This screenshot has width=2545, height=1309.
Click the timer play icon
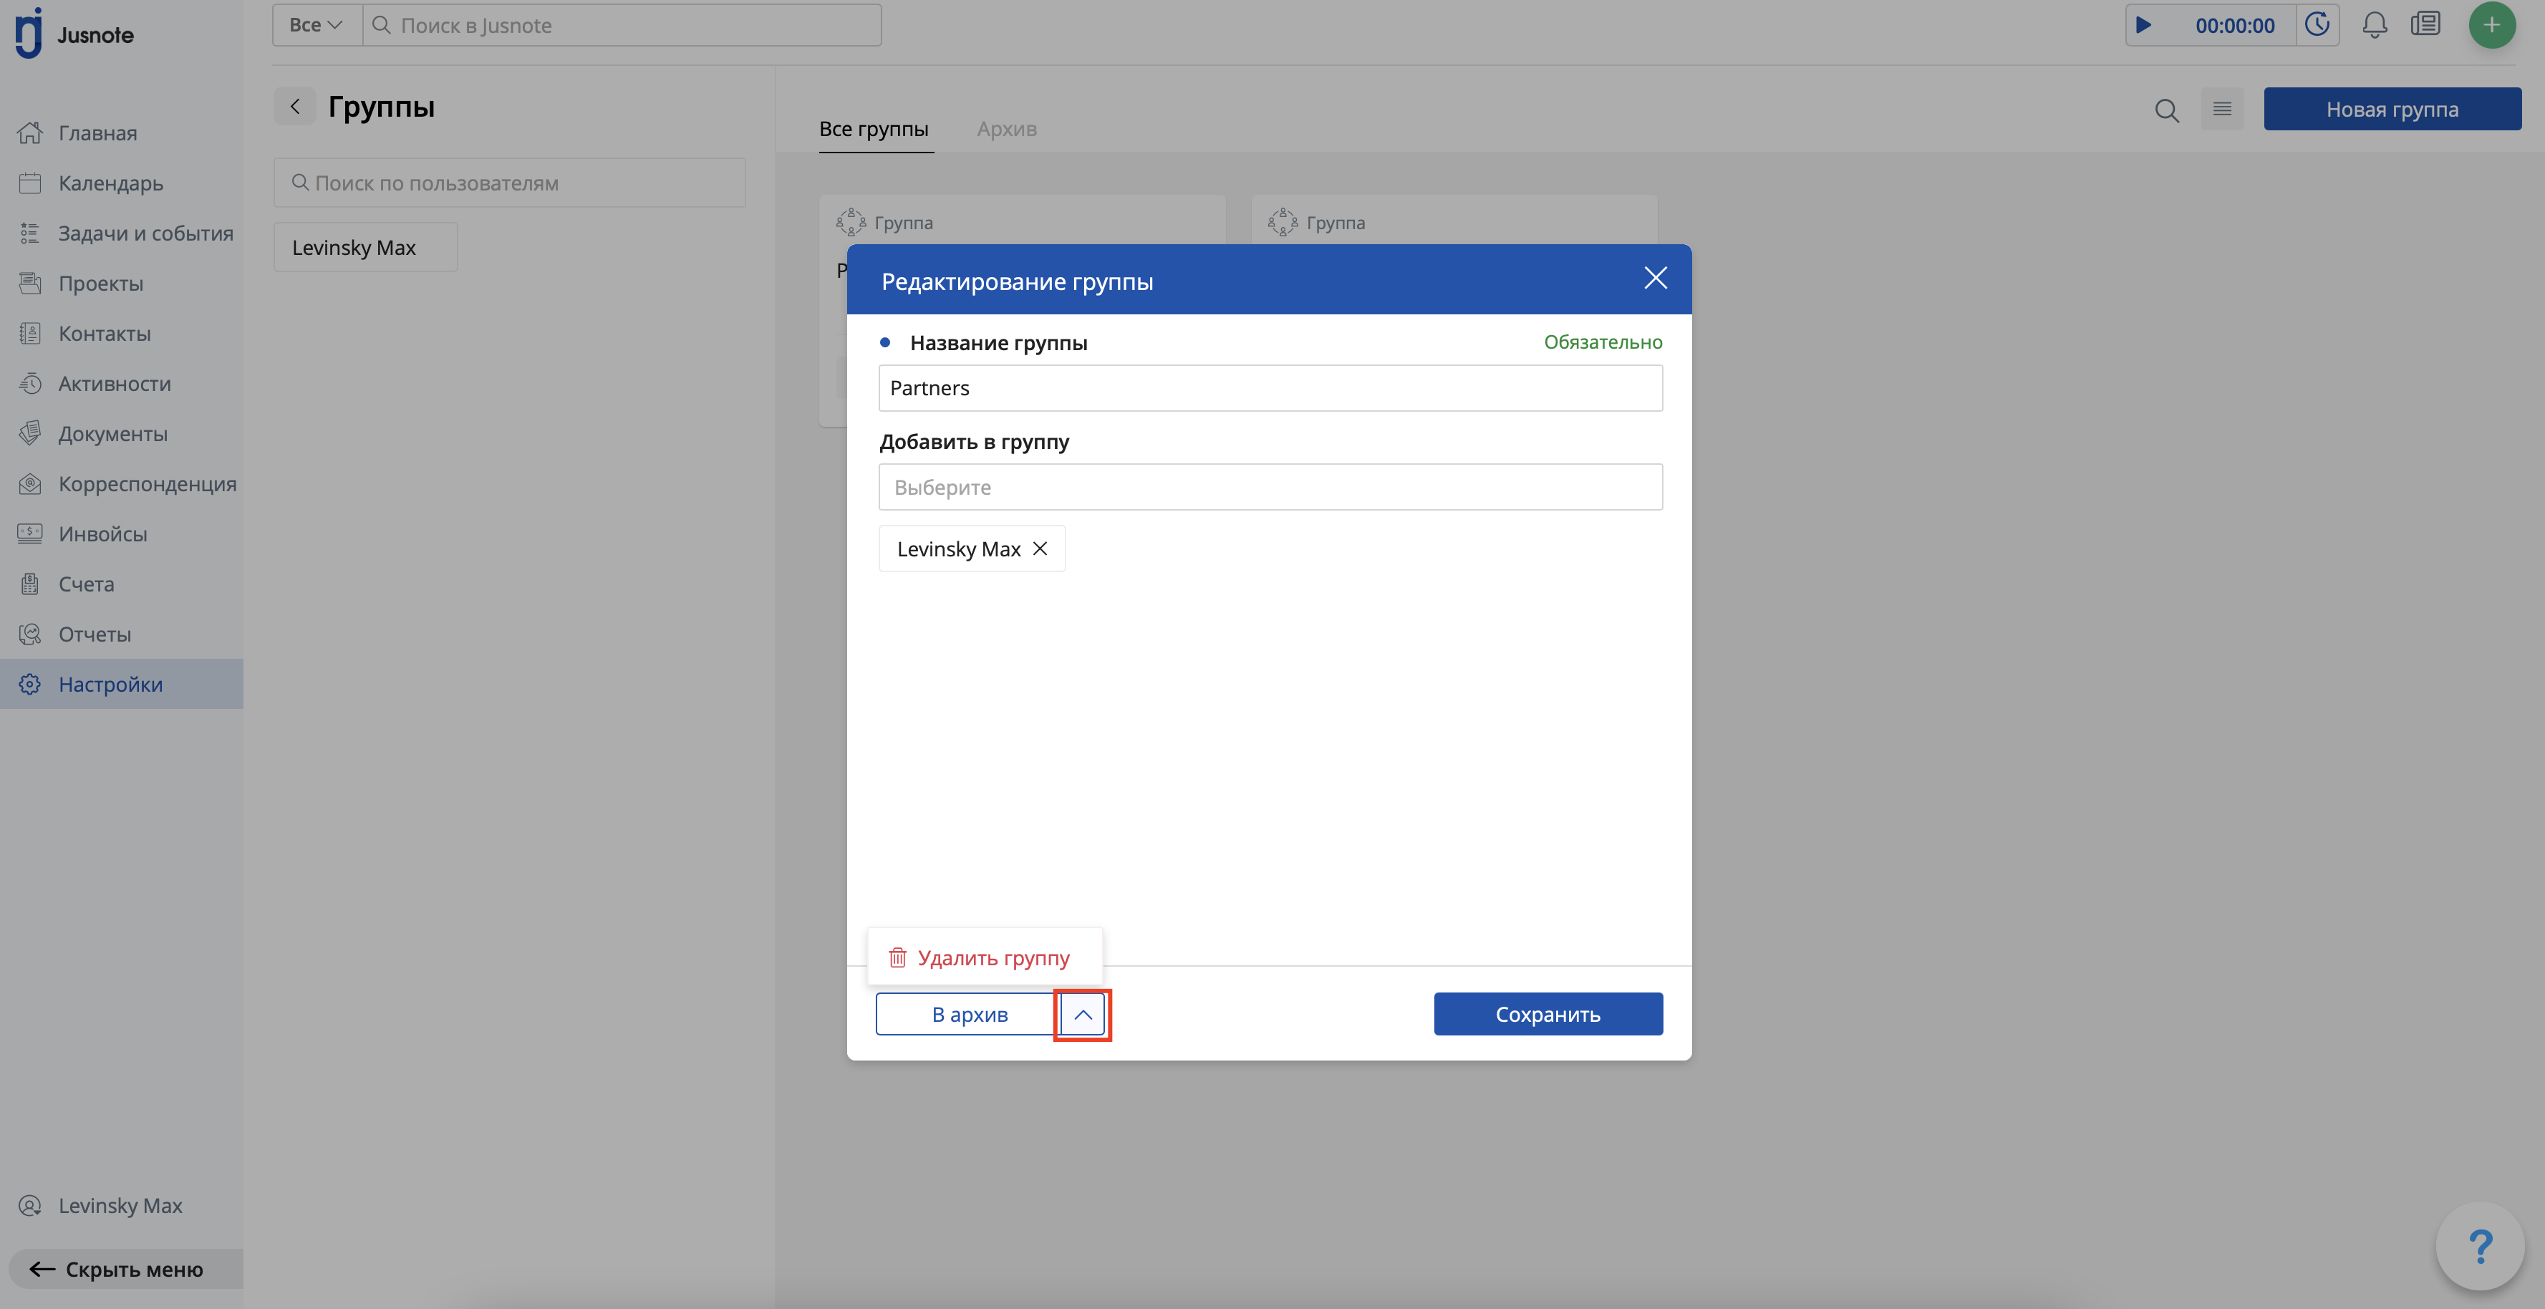point(2143,24)
